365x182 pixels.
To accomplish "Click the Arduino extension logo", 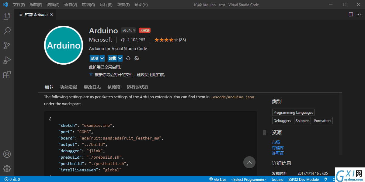I will coord(64,45).
